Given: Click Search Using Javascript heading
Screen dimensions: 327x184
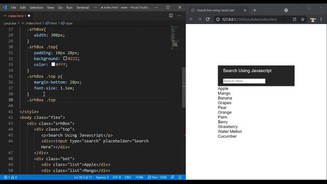Looking at the screenshot, I should tap(247, 71).
